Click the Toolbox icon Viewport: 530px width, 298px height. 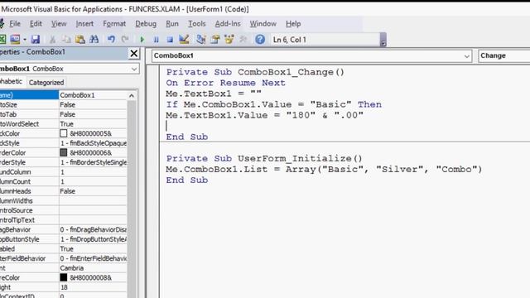pos(243,40)
